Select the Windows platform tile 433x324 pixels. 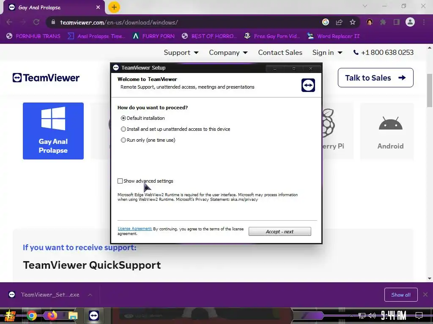pyautogui.click(x=53, y=131)
